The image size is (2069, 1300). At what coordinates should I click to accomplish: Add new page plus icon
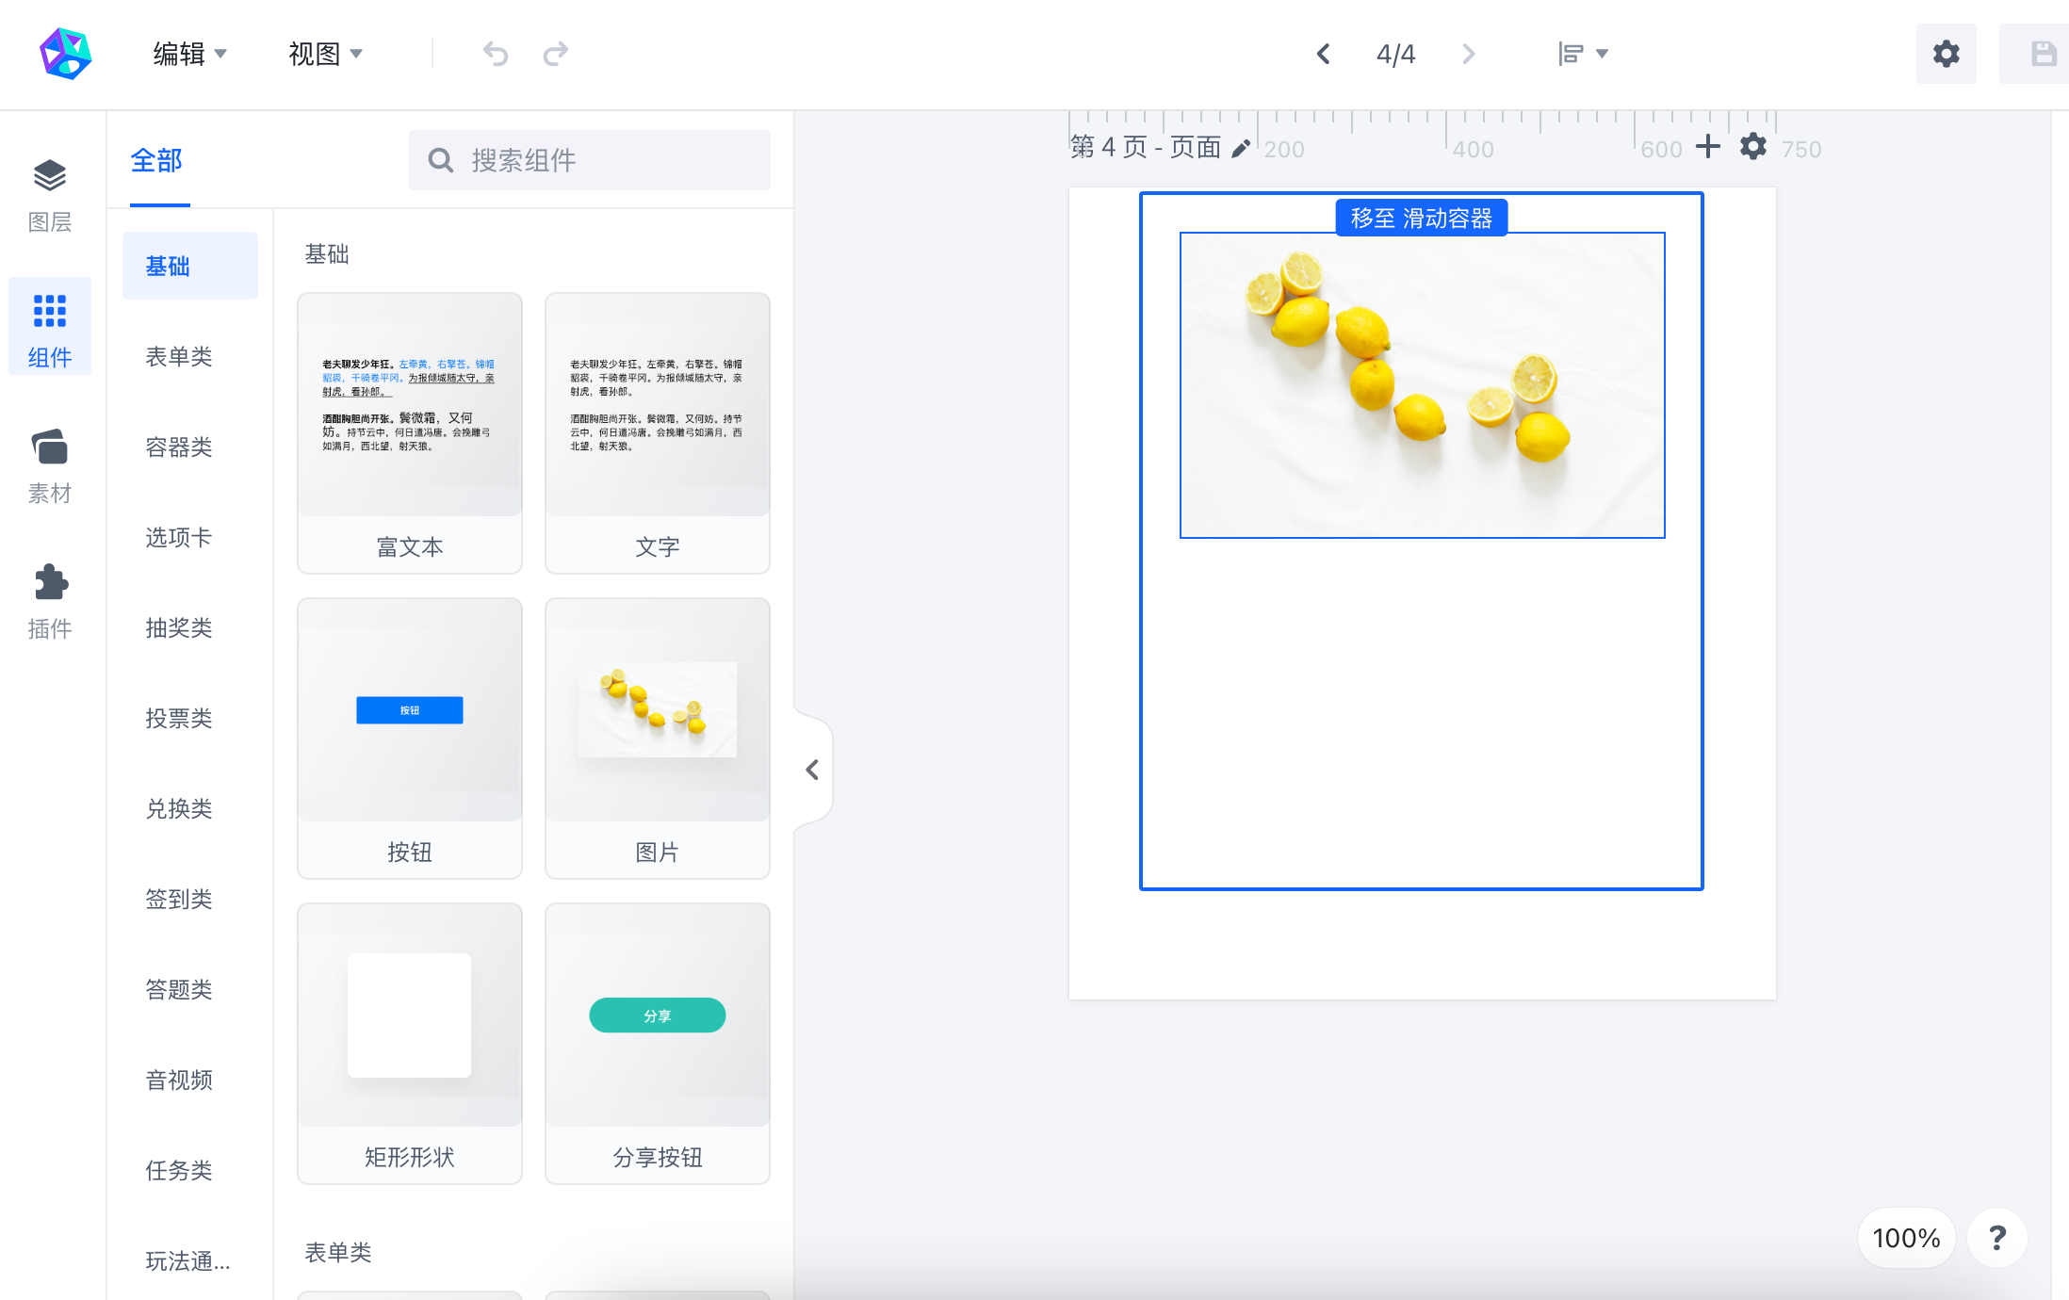[x=1707, y=146]
